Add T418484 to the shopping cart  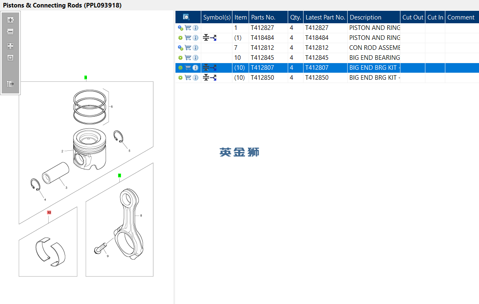click(x=188, y=38)
